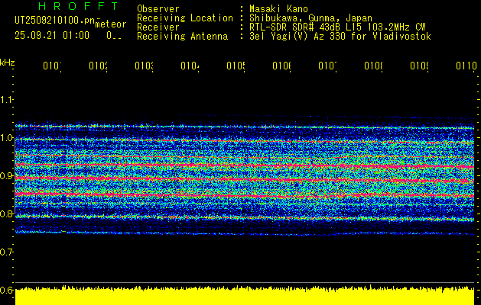Click the kHz axis unit label
This screenshot has height=305, width=481.
[x=7, y=62]
